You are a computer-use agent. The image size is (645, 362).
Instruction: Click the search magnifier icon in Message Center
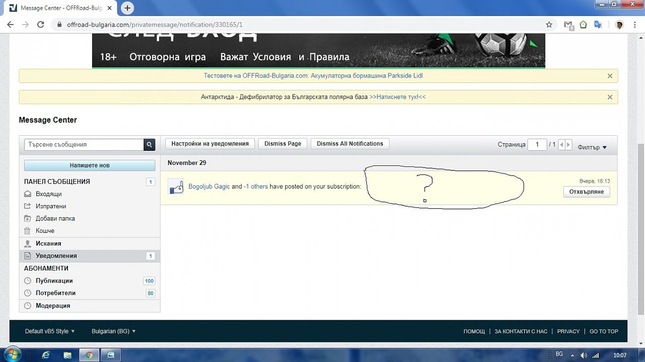pos(149,144)
